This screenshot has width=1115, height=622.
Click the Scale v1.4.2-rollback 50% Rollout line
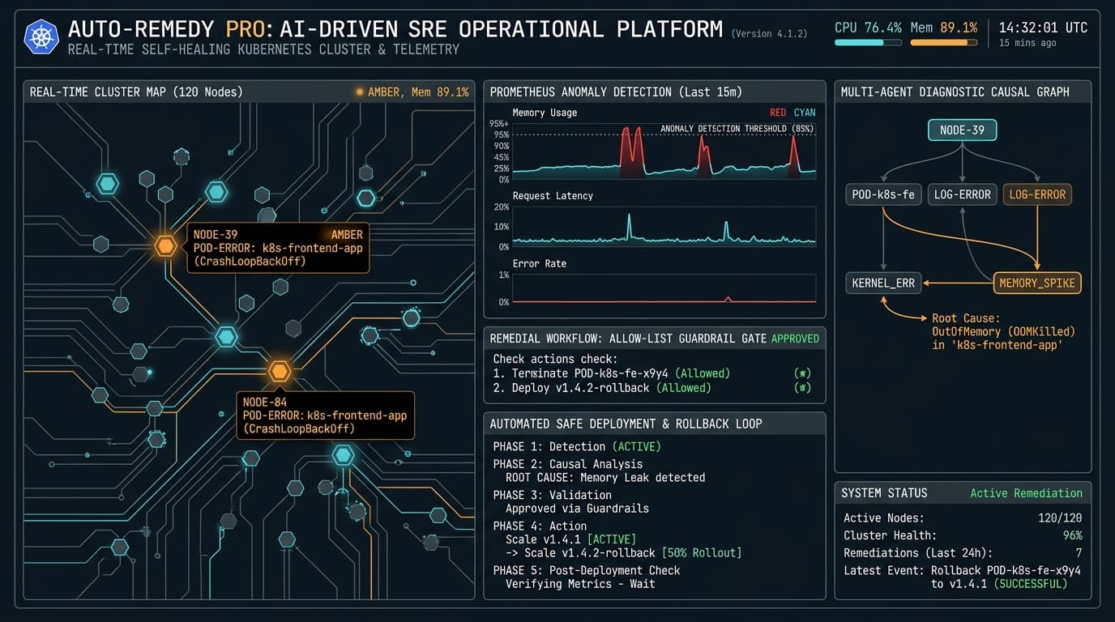point(623,553)
